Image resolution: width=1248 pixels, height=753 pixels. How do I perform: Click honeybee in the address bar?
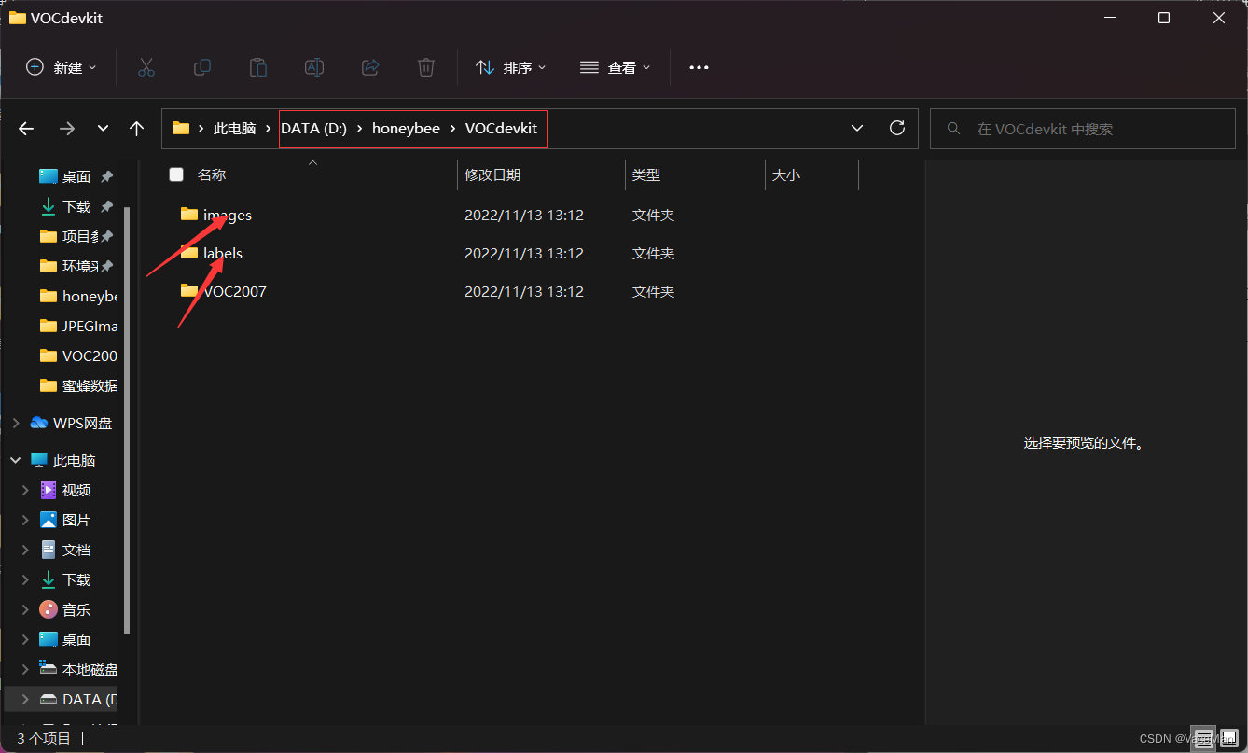(406, 129)
